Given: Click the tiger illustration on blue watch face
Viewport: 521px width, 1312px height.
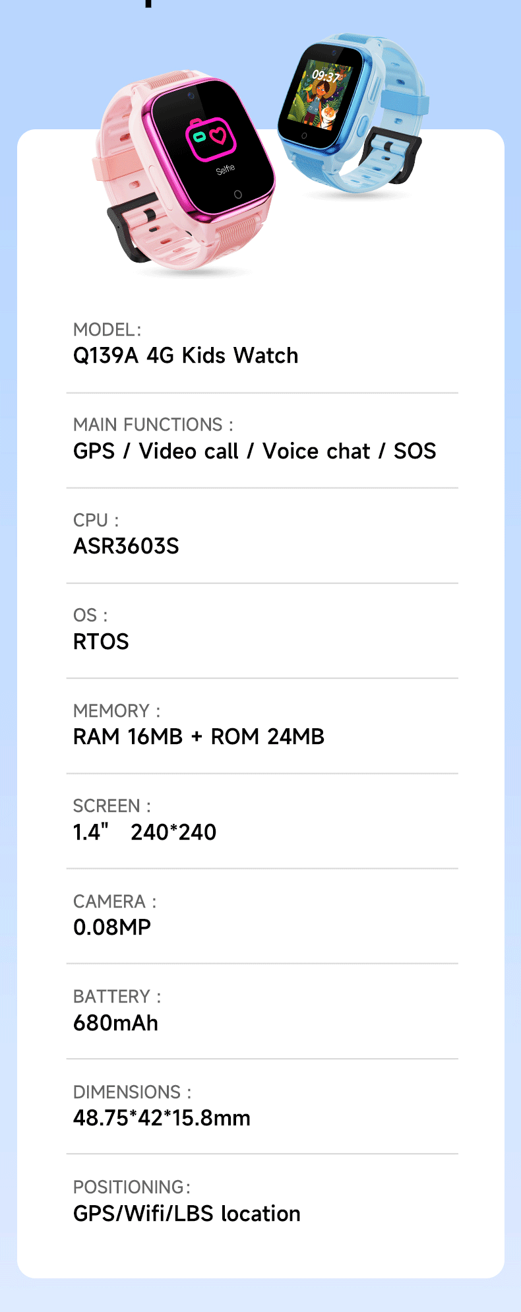Looking at the screenshot, I should tap(328, 117).
